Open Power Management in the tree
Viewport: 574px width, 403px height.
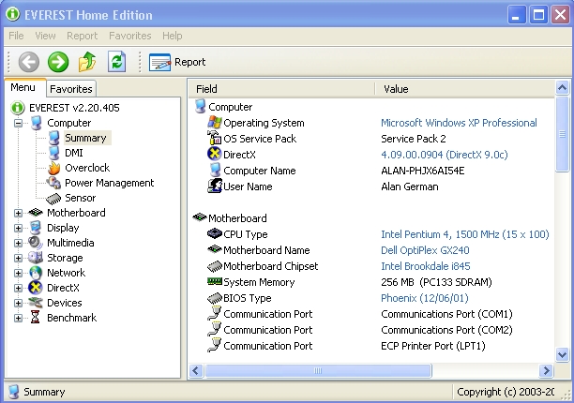coord(109,183)
